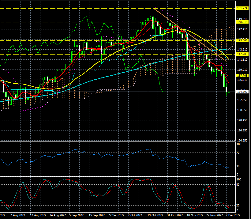
Task: Click the 15 Sep 2022 date label
Action: [x=96, y=215]
